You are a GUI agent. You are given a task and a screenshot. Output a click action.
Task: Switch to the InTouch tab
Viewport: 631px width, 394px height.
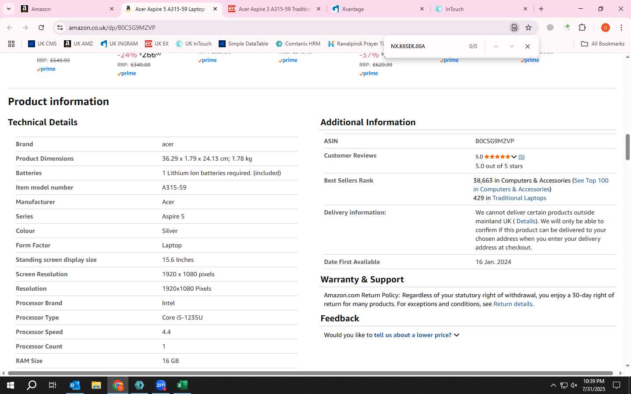pos(482,9)
